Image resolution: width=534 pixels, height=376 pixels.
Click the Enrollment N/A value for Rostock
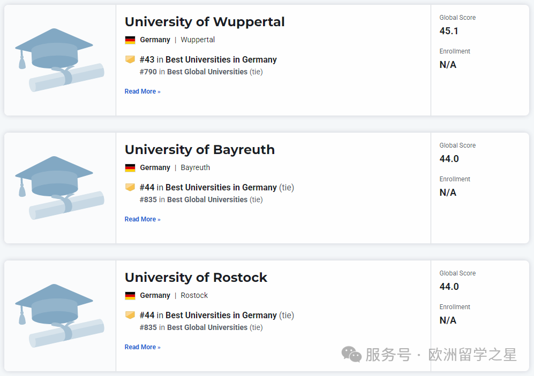point(448,320)
